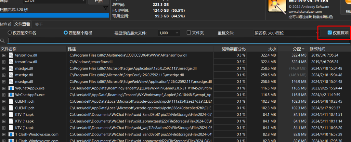Sort by the 大小 column header
The width and height of the screenshot is (351, 142).
(262, 49)
